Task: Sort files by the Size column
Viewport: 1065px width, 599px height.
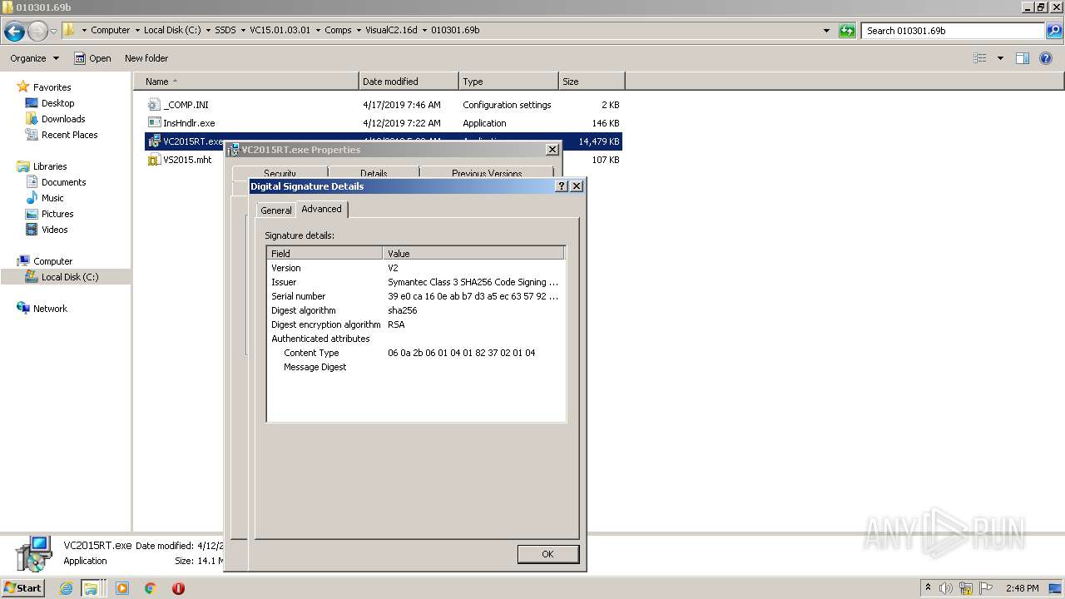Action: [592, 82]
